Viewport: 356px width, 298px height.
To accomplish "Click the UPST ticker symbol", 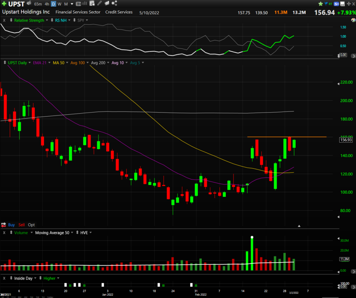I will click(16, 4).
